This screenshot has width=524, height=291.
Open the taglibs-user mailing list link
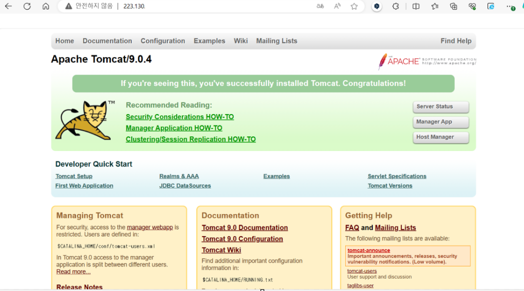360,285
